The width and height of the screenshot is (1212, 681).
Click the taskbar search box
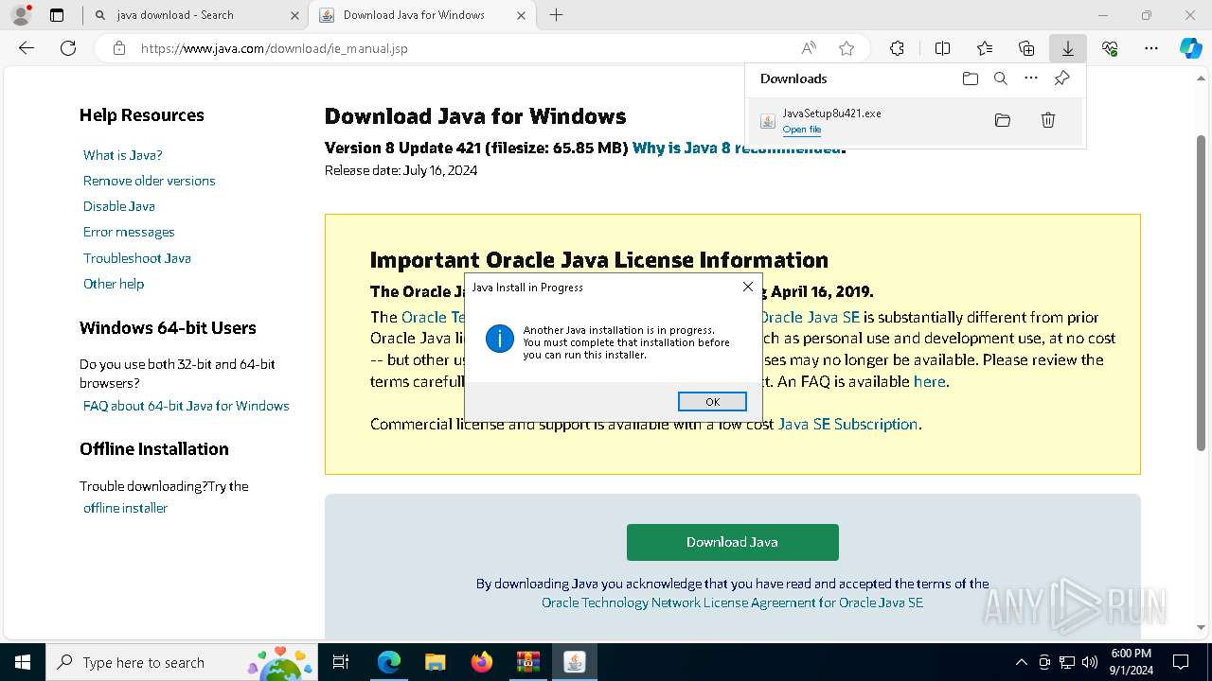pos(182,662)
